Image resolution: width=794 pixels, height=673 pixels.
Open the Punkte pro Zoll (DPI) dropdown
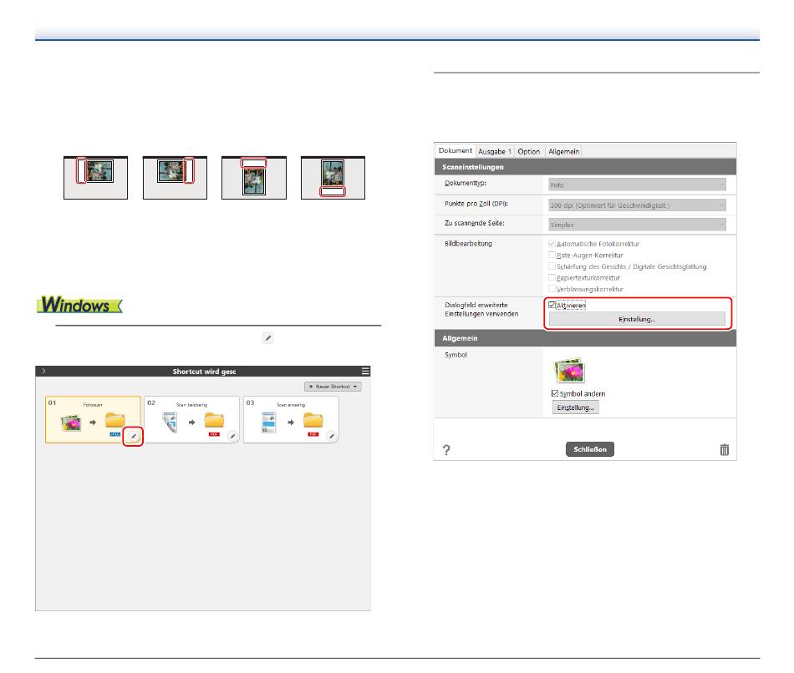tap(637, 205)
